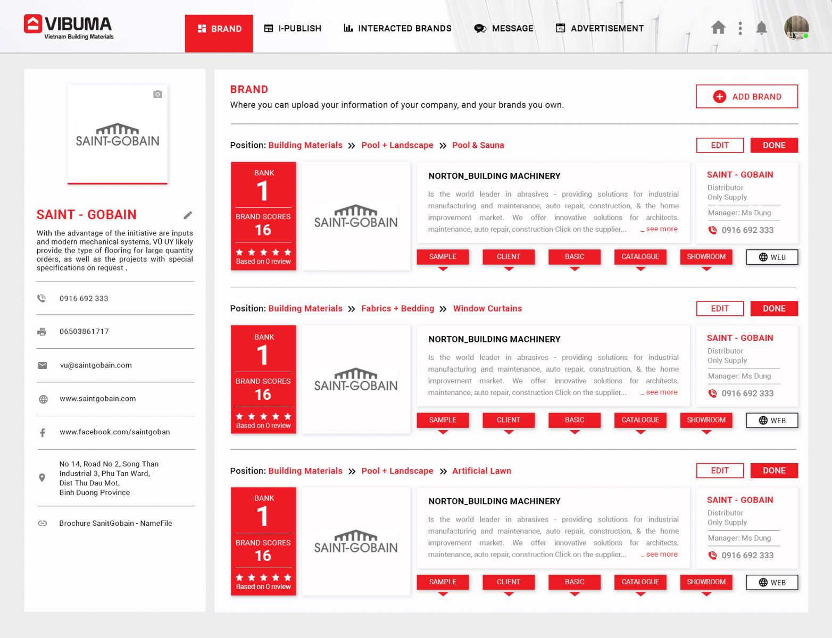Screen dimensions: 832x638
Task: Expand SHOWROOM in Artificial Lawn card
Action: click(x=706, y=583)
